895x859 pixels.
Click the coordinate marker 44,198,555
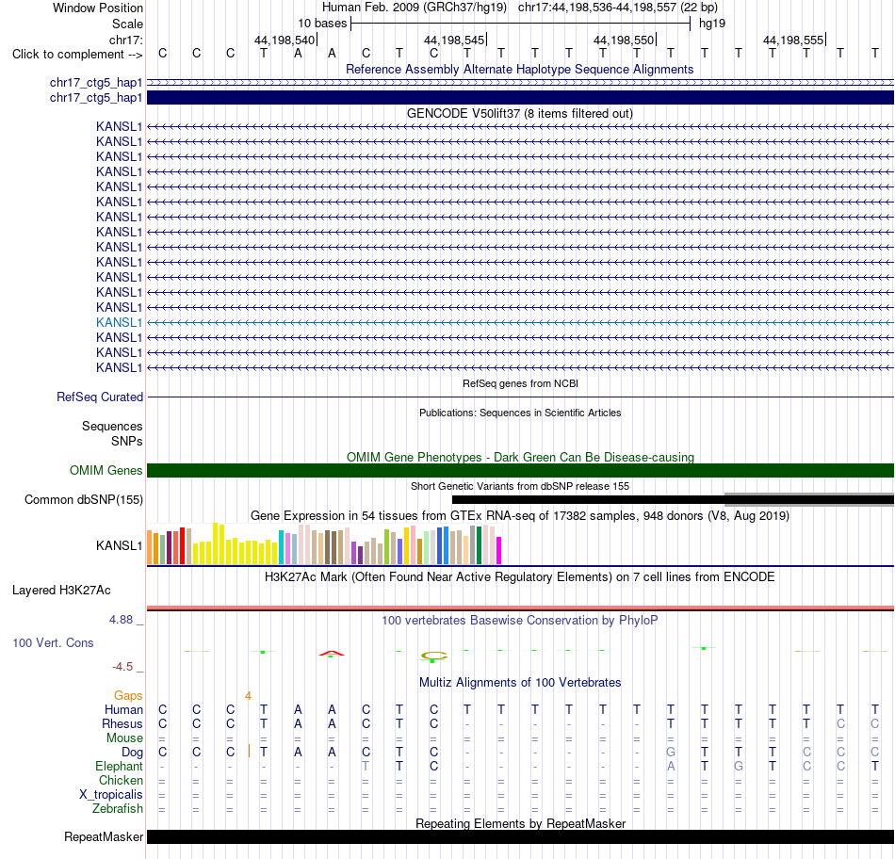coord(793,40)
